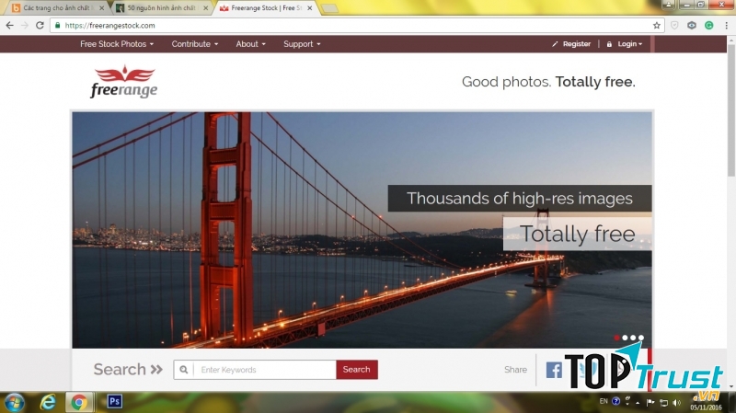Expand the Free Stock Photos dropdown
Image resolution: width=736 pixels, height=413 pixels.
click(117, 44)
